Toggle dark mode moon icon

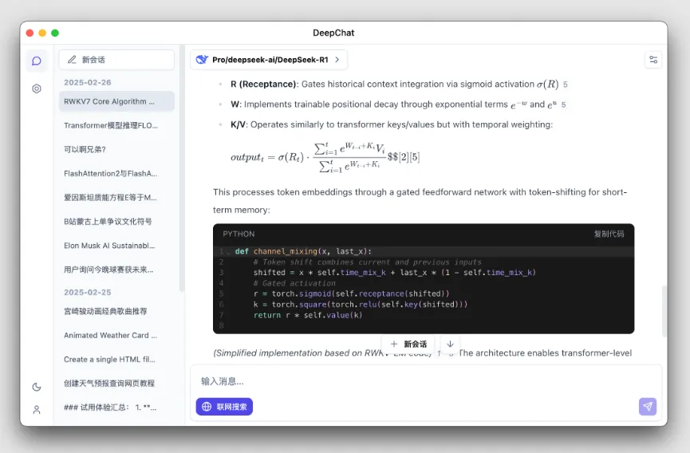[x=37, y=387]
